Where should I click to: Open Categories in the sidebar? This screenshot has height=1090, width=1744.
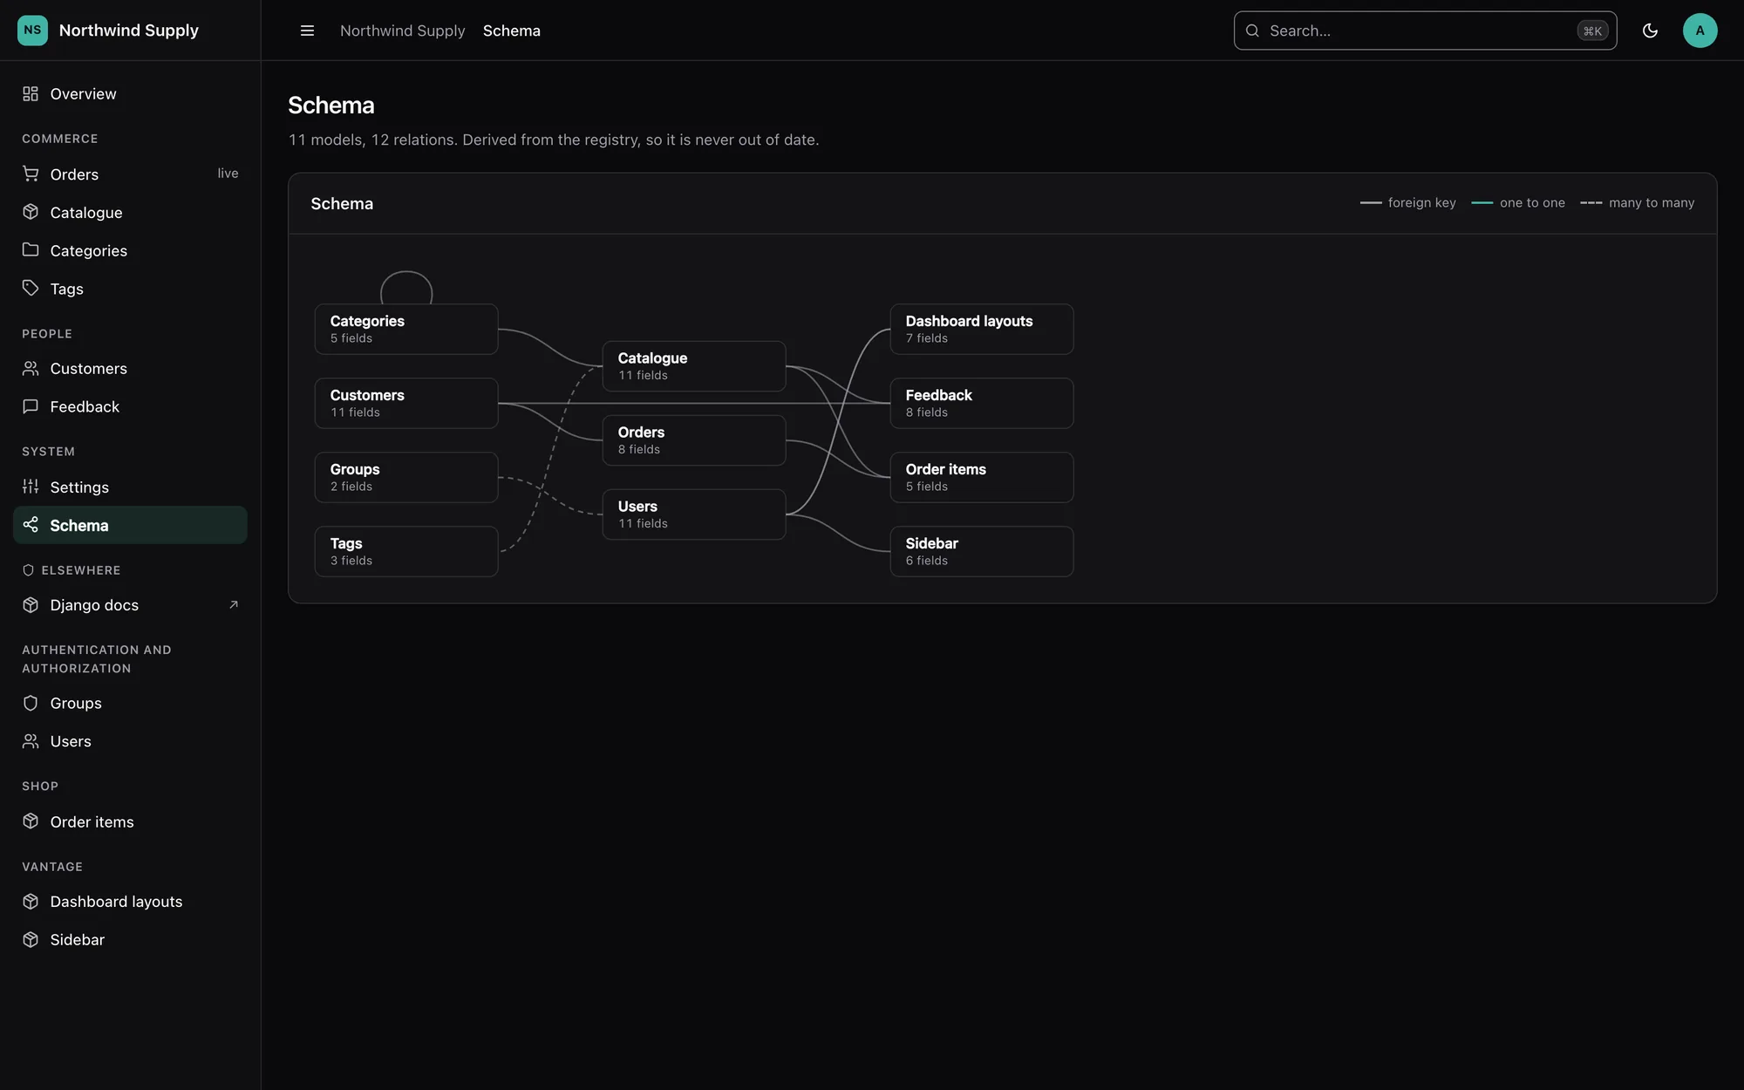130,250
